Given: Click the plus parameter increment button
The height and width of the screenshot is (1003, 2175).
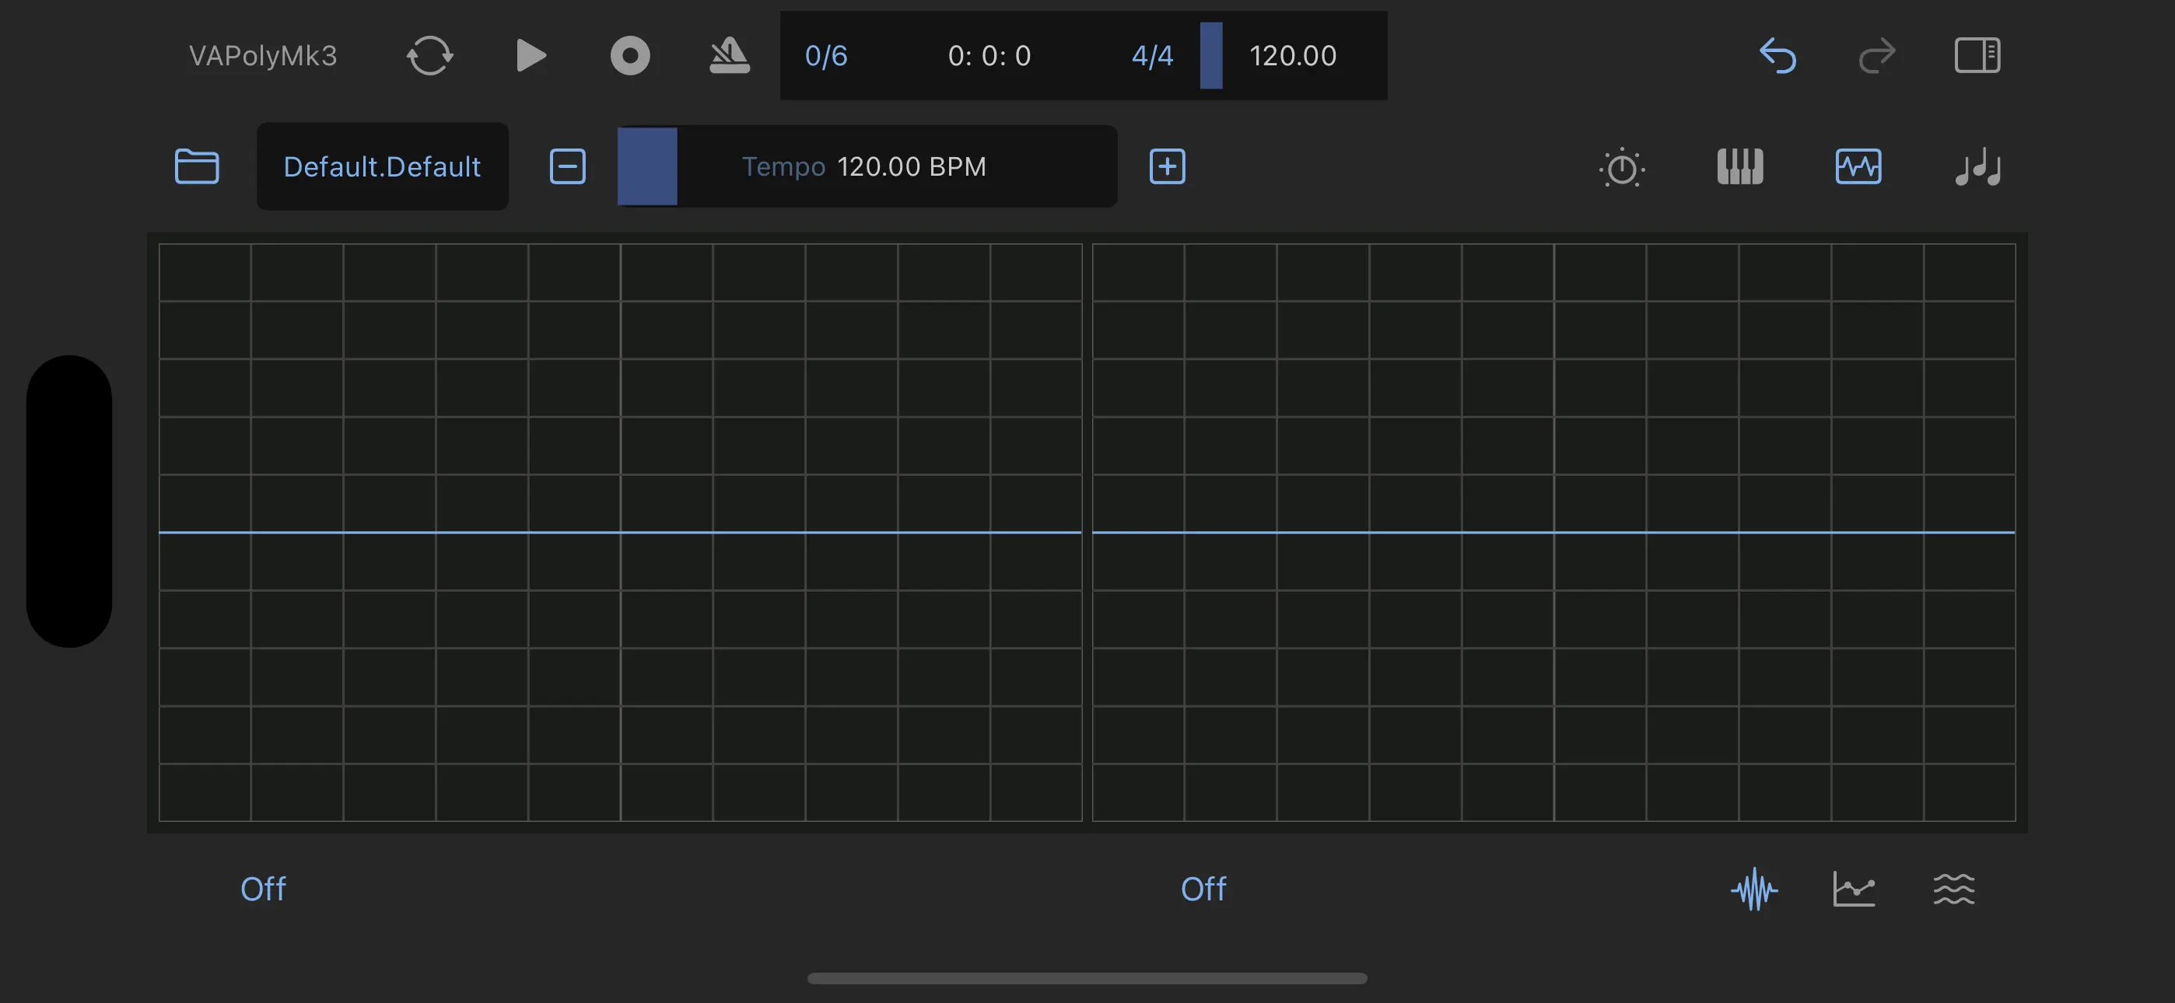Looking at the screenshot, I should (x=1167, y=166).
